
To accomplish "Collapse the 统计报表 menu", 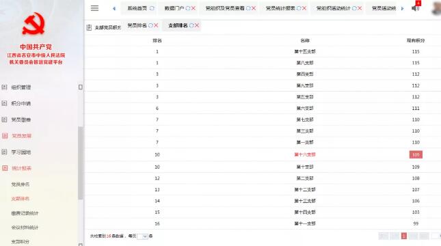I will point(22,168).
